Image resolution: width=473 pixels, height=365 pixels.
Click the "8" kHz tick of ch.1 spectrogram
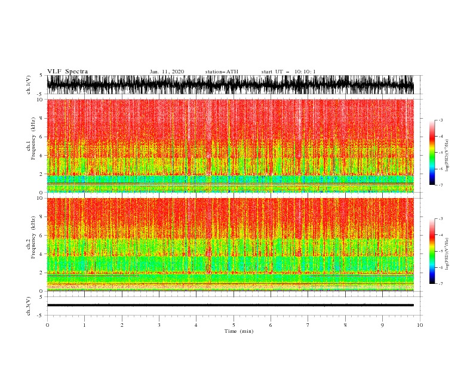click(x=42, y=118)
